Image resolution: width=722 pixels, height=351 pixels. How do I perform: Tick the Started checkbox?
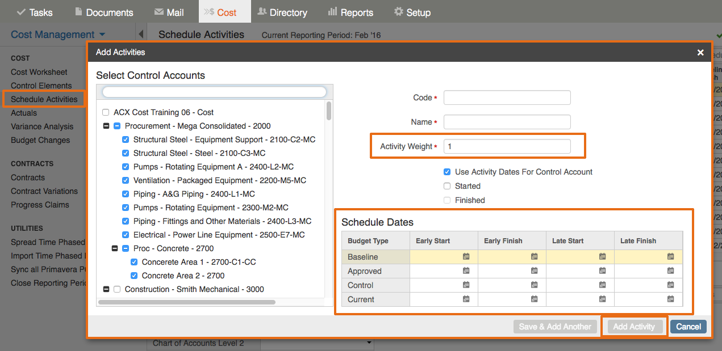pyautogui.click(x=448, y=186)
